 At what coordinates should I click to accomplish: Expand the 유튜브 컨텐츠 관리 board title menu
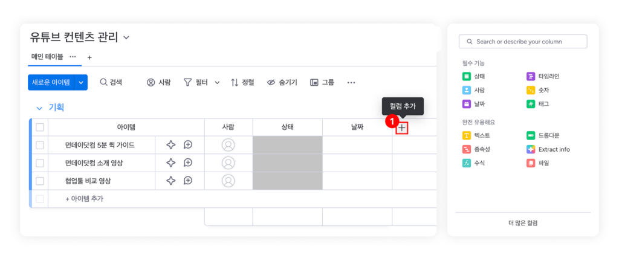[126, 37]
